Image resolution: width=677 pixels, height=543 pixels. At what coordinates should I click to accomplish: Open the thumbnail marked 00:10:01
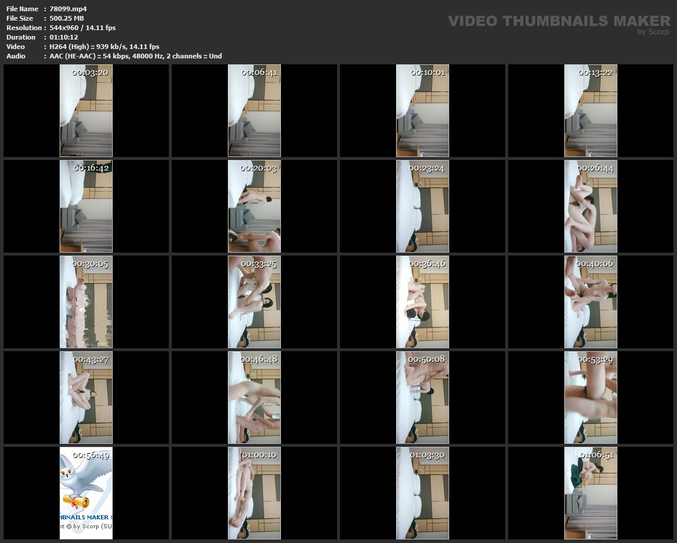pos(423,111)
